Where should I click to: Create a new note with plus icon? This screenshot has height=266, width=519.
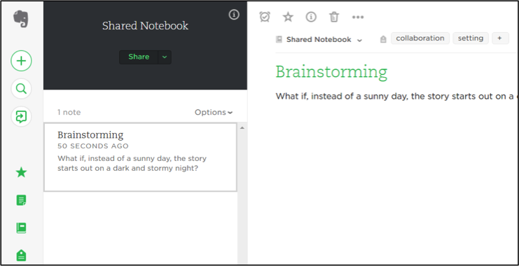tap(21, 61)
